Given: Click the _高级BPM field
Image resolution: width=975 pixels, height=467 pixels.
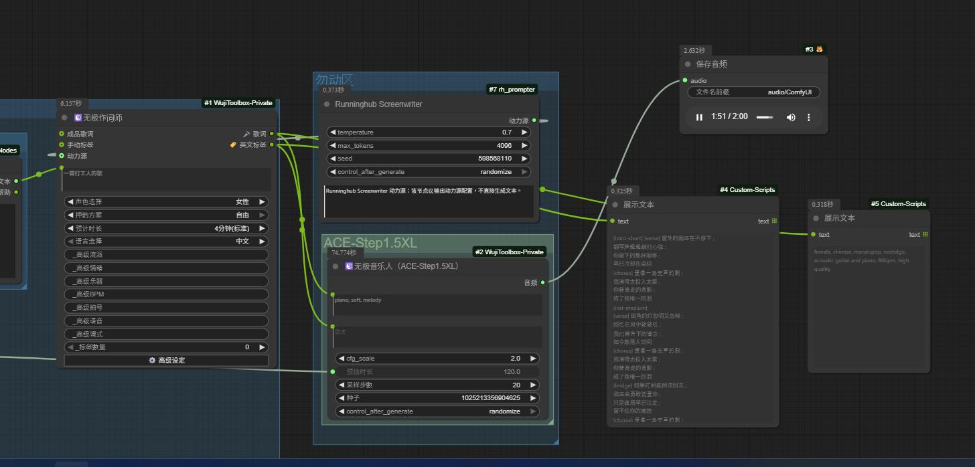Looking at the screenshot, I should pyautogui.click(x=166, y=294).
